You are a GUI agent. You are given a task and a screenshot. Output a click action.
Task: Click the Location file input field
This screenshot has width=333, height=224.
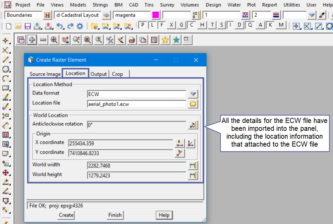click(137, 104)
